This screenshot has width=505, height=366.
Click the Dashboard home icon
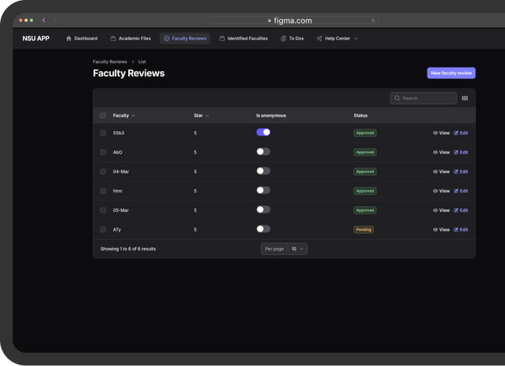[x=69, y=38]
